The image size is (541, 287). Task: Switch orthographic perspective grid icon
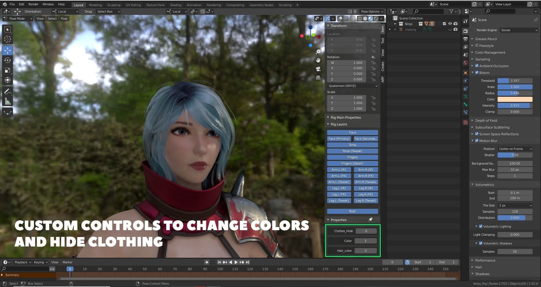click(x=318, y=78)
